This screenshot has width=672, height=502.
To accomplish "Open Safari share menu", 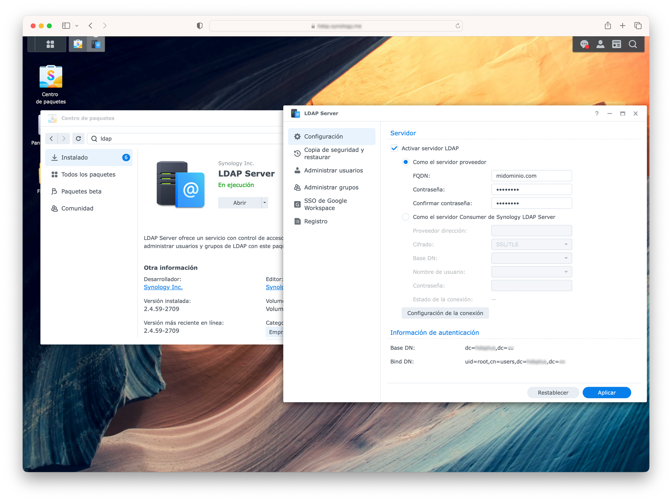I will tap(608, 26).
